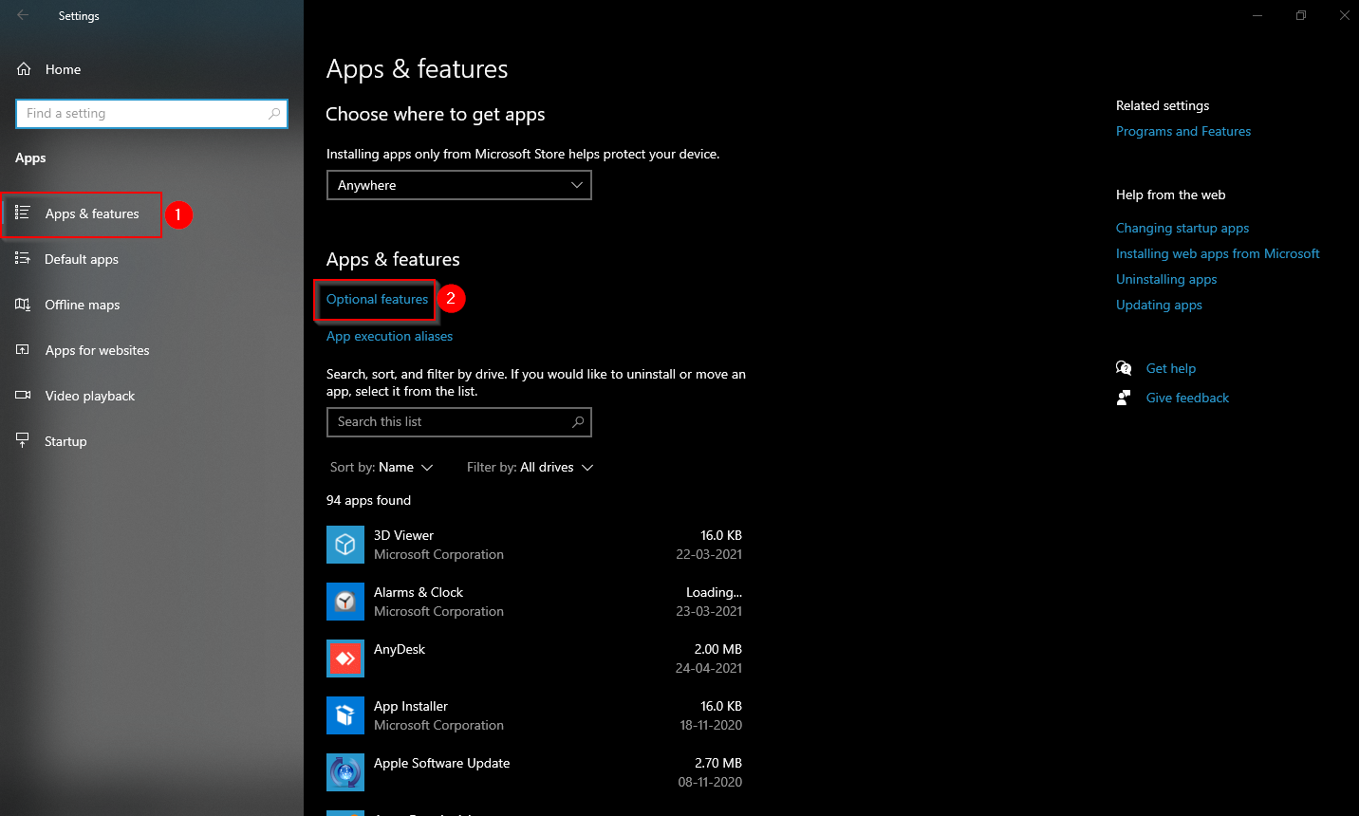Select Apps for websites in sidebar

[98, 350]
